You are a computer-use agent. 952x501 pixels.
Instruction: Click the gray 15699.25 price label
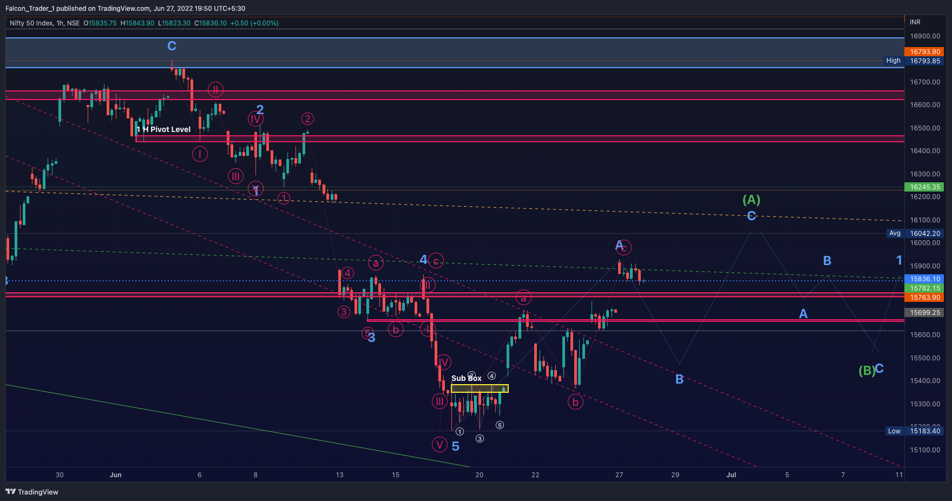tap(924, 313)
